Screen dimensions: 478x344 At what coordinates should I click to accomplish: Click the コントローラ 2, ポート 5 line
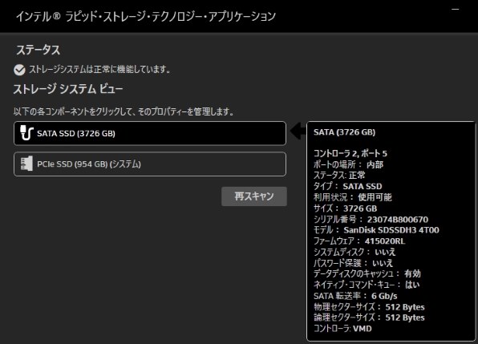pos(350,153)
